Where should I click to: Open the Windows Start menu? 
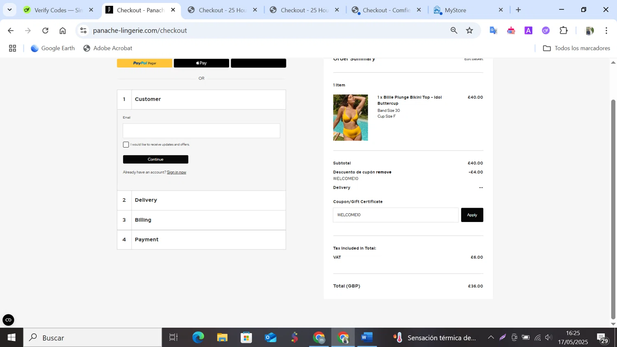(12, 338)
